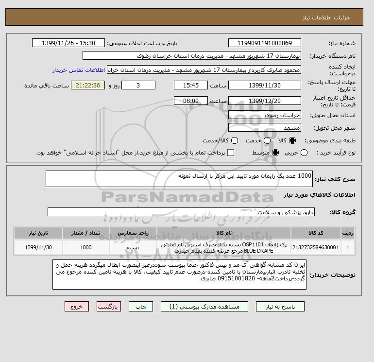Click the response deadline date 1399/11/30 field

(265, 85)
